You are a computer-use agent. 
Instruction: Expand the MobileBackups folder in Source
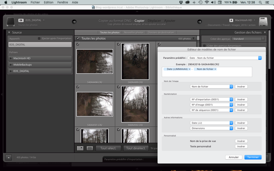(11, 65)
